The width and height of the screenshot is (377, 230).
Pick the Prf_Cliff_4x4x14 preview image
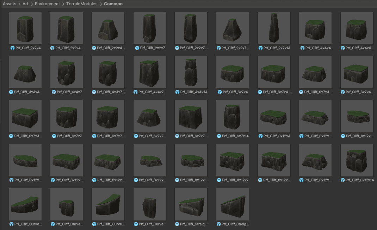tap(191, 72)
